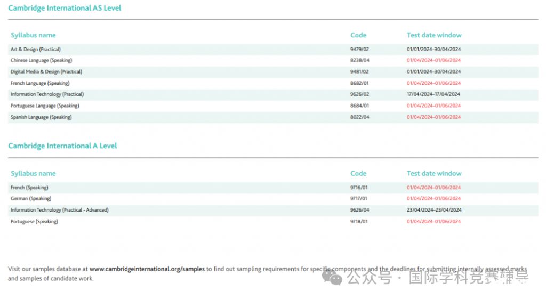Viewport: 546px width, 299px height.
Task: Click code 9718/01
Action: [x=359, y=221]
